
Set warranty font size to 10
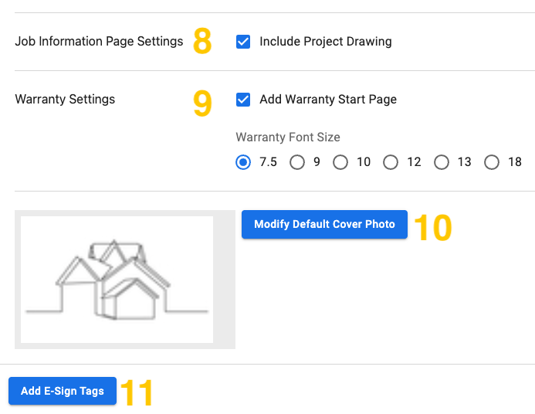pyautogui.click(x=340, y=162)
